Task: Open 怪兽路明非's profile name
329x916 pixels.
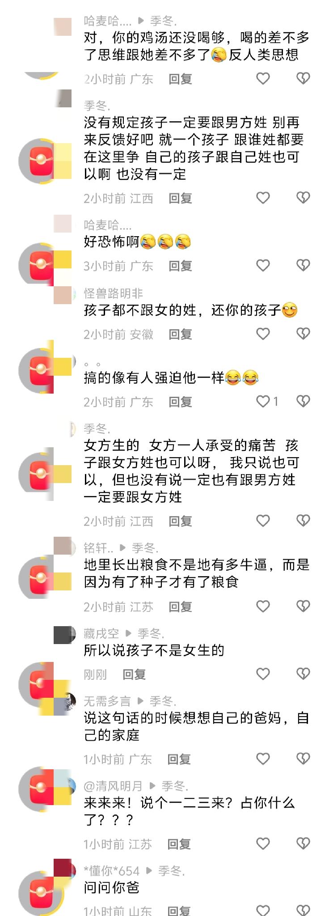Action: pos(113,293)
